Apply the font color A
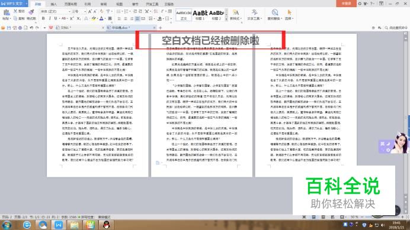The width and height of the screenshot is (410, 230). 101,18
